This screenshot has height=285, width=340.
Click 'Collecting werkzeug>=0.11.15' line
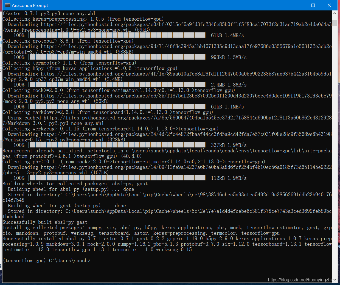coord(111,129)
